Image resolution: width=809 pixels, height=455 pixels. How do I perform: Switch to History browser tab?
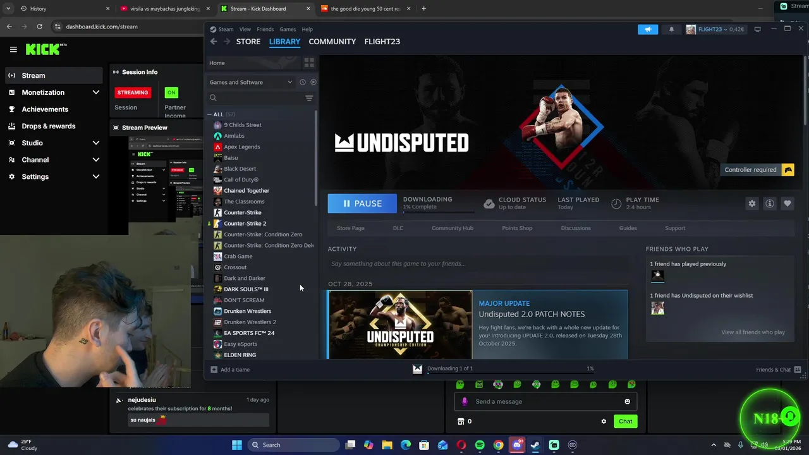(x=63, y=9)
